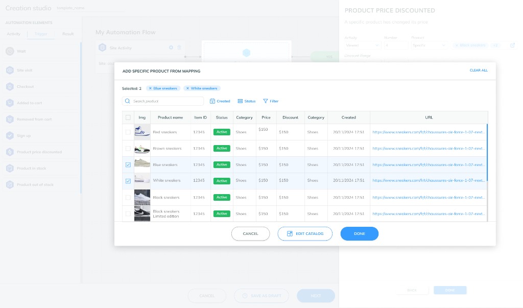523x308 pixels.
Task: Click the Price column header
Action: coord(266,117)
